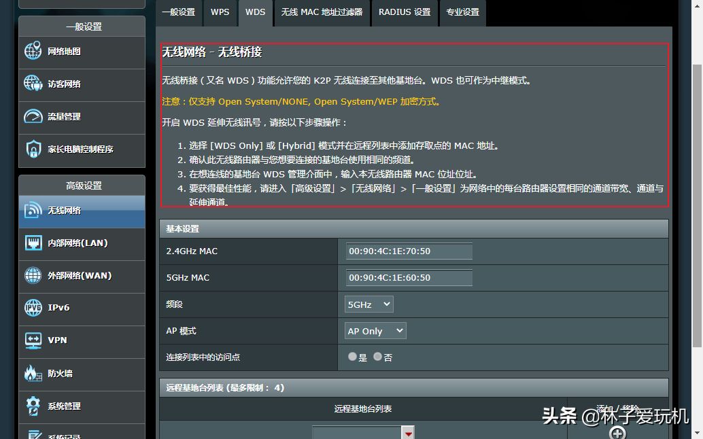The height and width of the screenshot is (439, 703).
Task: Click the 2.4GHz MAC address field
Action: (x=409, y=251)
